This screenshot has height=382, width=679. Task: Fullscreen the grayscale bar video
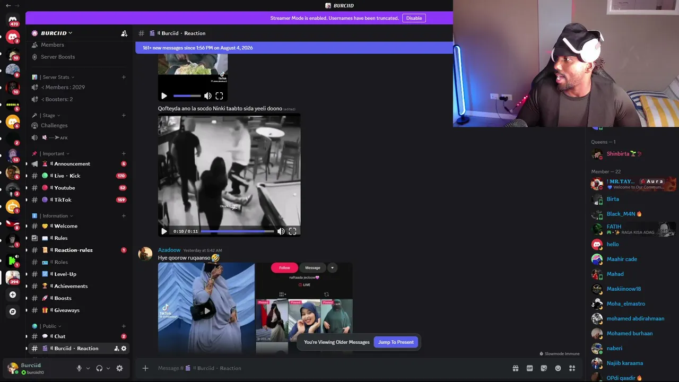[292, 231]
